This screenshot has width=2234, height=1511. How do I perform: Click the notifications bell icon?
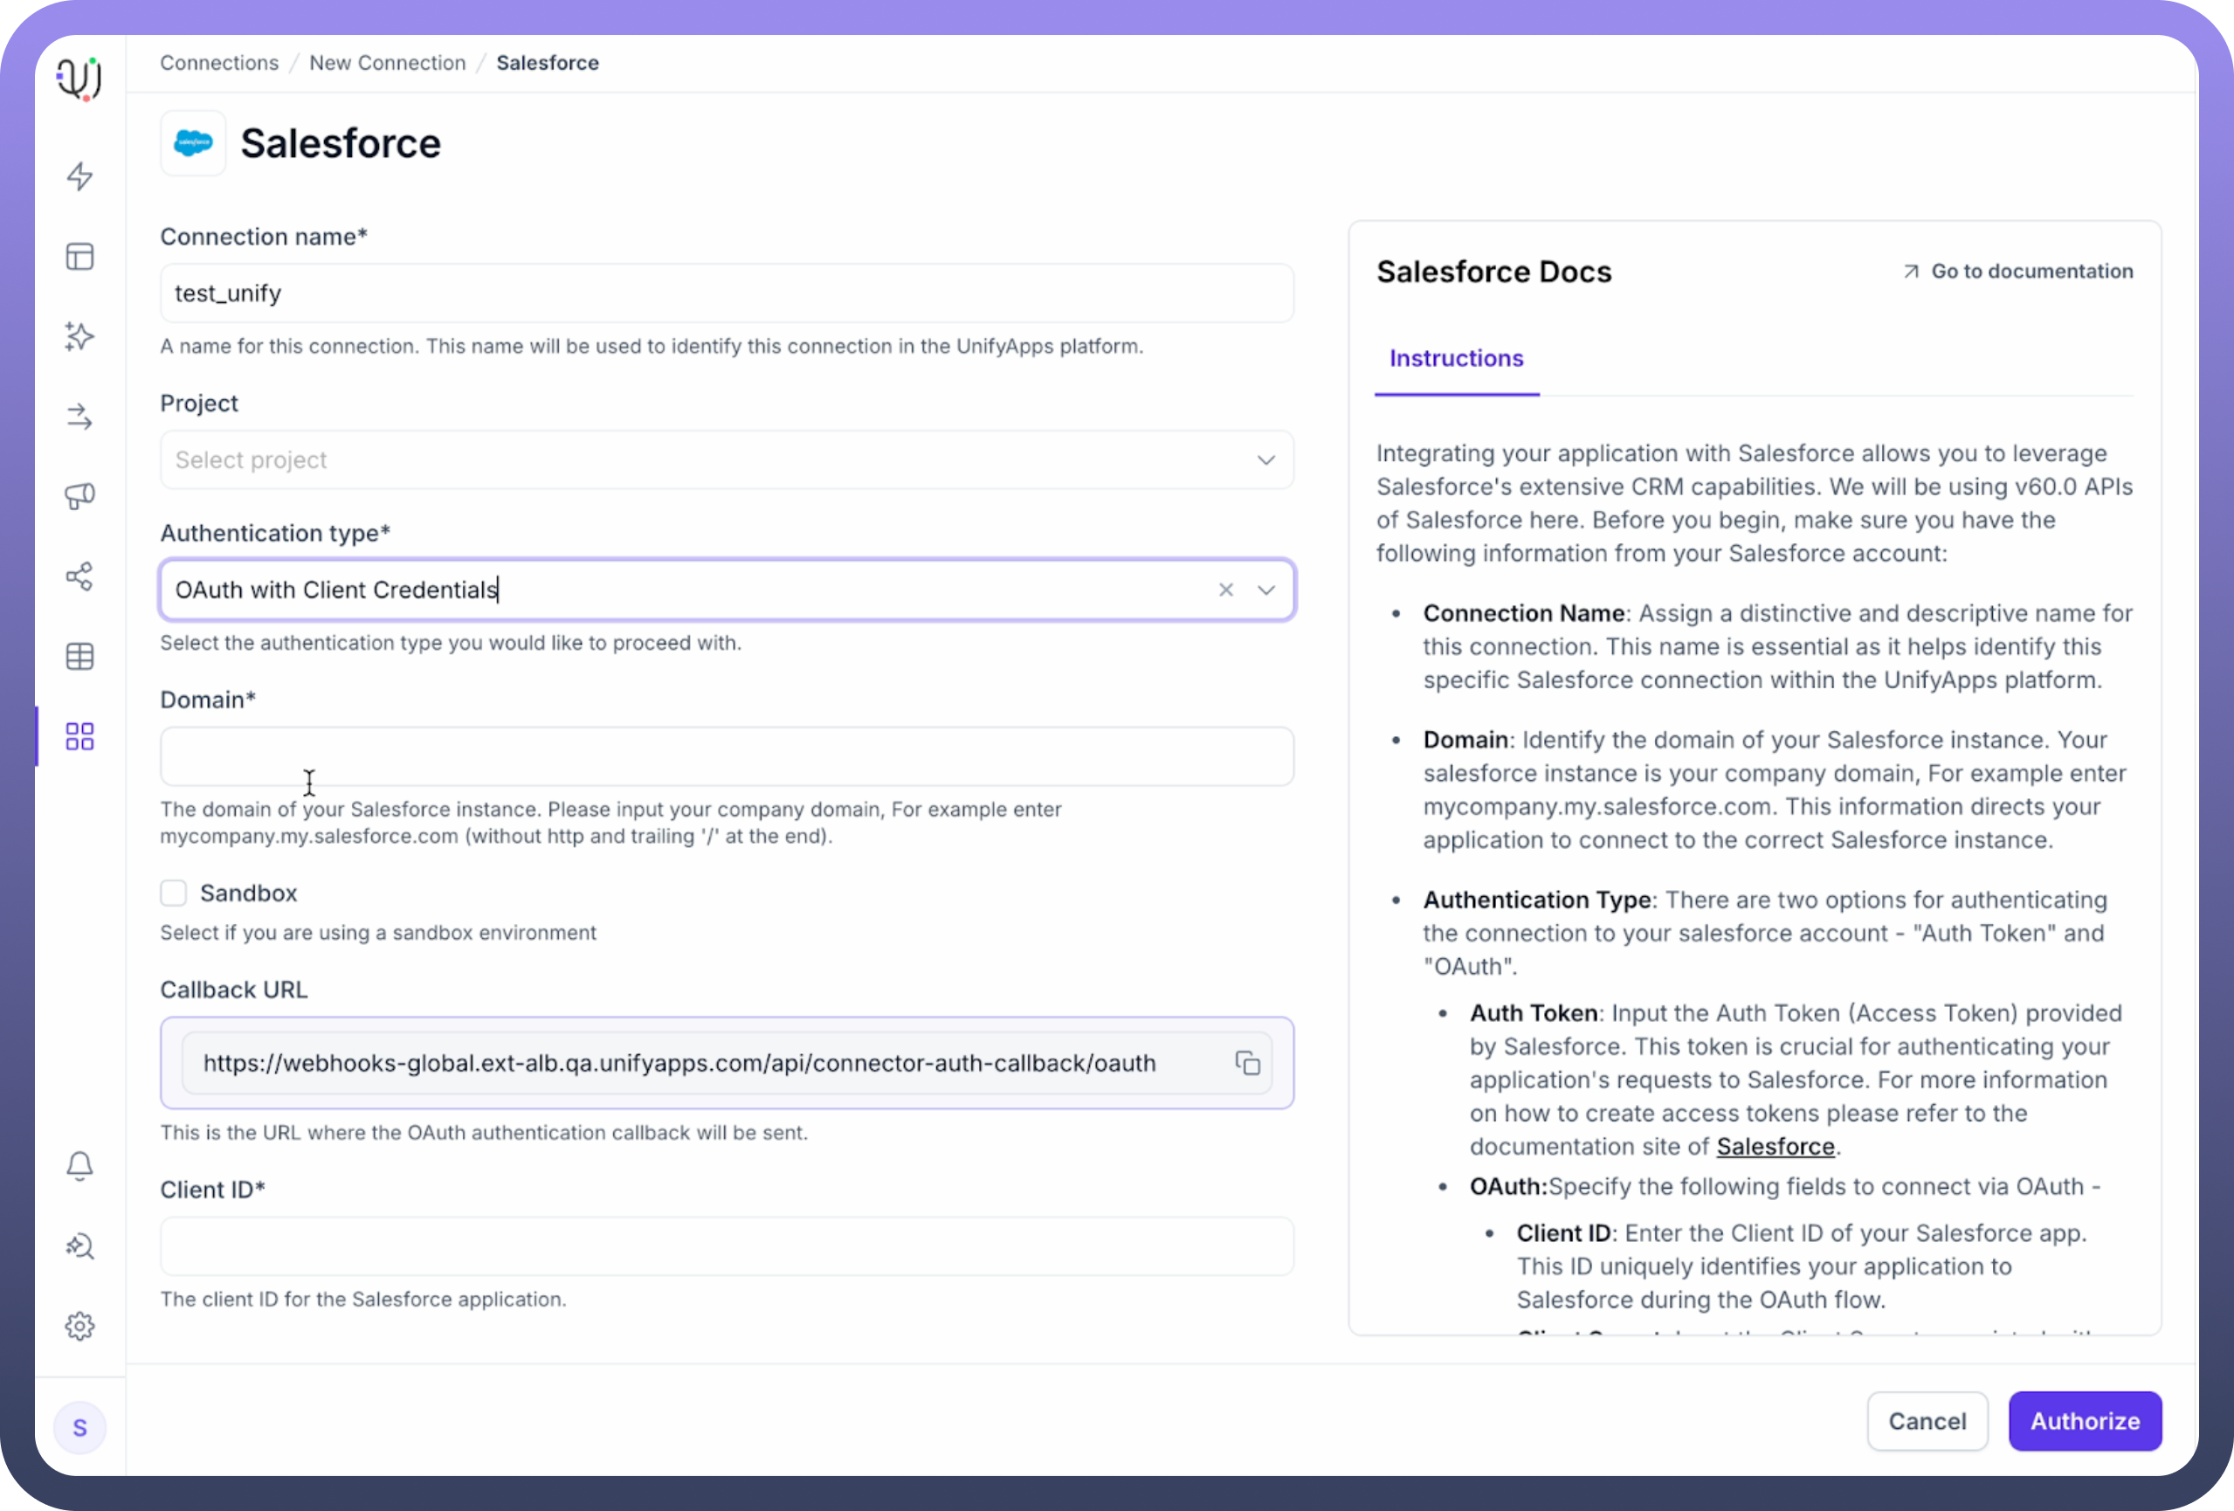[x=79, y=1166]
